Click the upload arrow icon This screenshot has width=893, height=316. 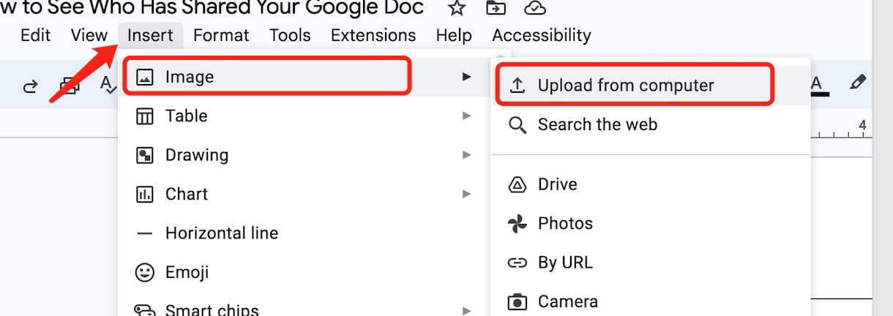(518, 86)
